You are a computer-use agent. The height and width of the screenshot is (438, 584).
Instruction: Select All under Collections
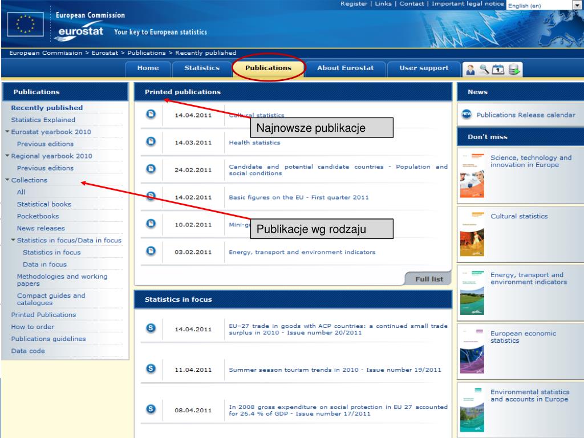pos(21,192)
